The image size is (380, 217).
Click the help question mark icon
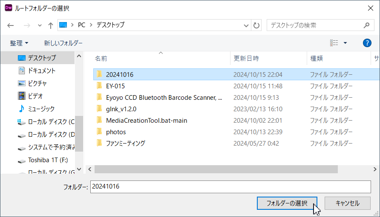(367, 43)
